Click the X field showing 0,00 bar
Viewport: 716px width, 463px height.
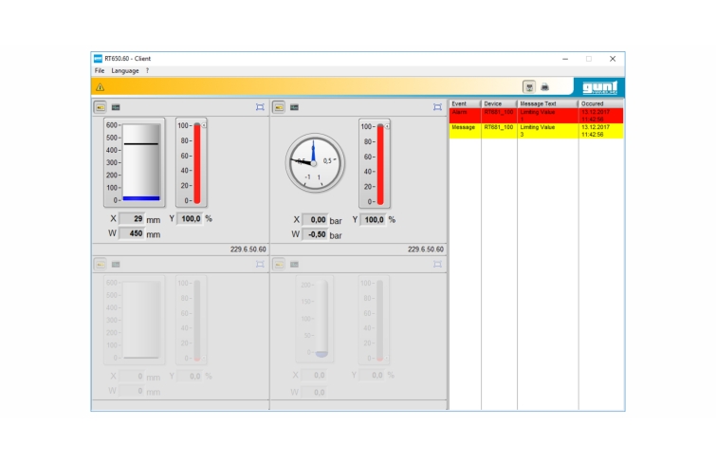pos(315,220)
